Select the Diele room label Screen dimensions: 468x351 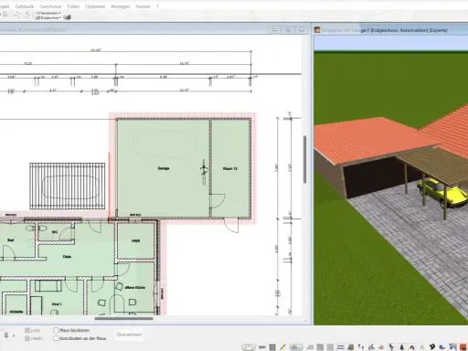(x=67, y=257)
